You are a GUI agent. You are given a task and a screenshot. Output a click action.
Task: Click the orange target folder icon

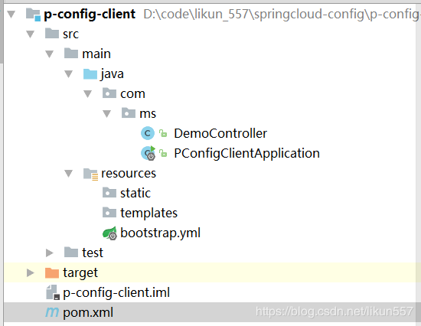(x=52, y=272)
